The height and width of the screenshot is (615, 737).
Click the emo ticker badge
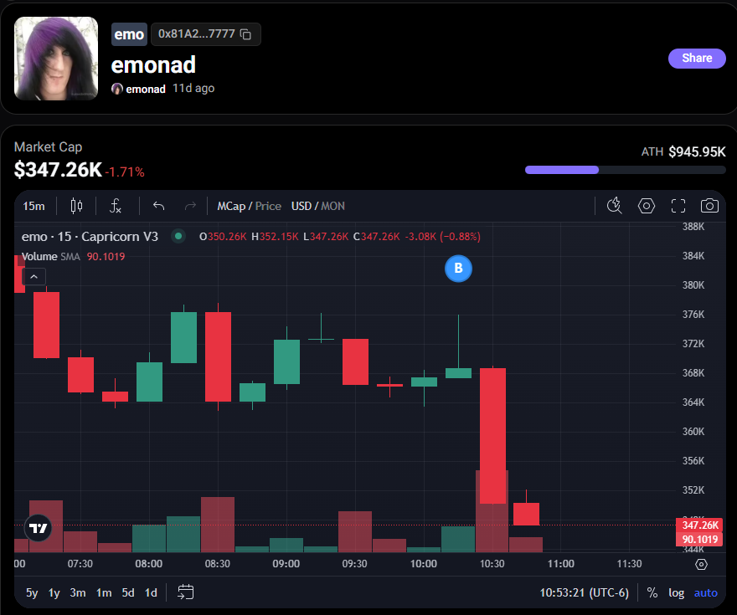pyautogui.click(x=129, y=34)
